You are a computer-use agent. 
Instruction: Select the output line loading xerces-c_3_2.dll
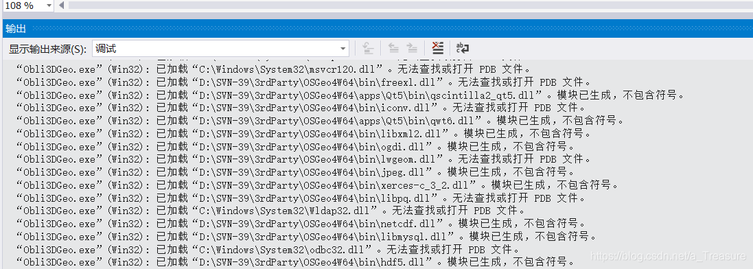pos(317,185)
